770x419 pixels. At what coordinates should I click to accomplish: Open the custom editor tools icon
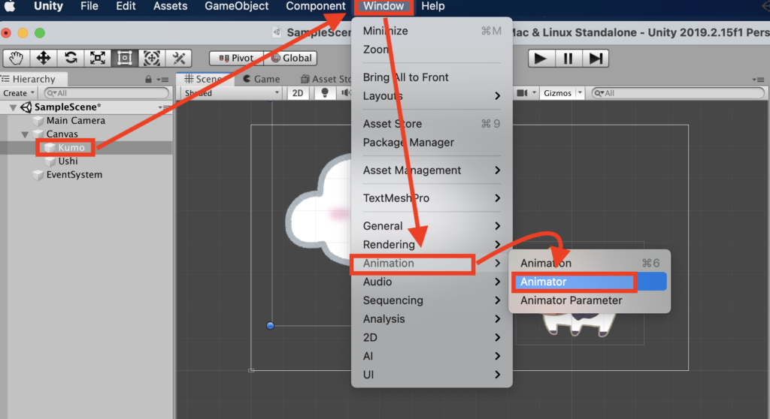click(x=178, y=58)
